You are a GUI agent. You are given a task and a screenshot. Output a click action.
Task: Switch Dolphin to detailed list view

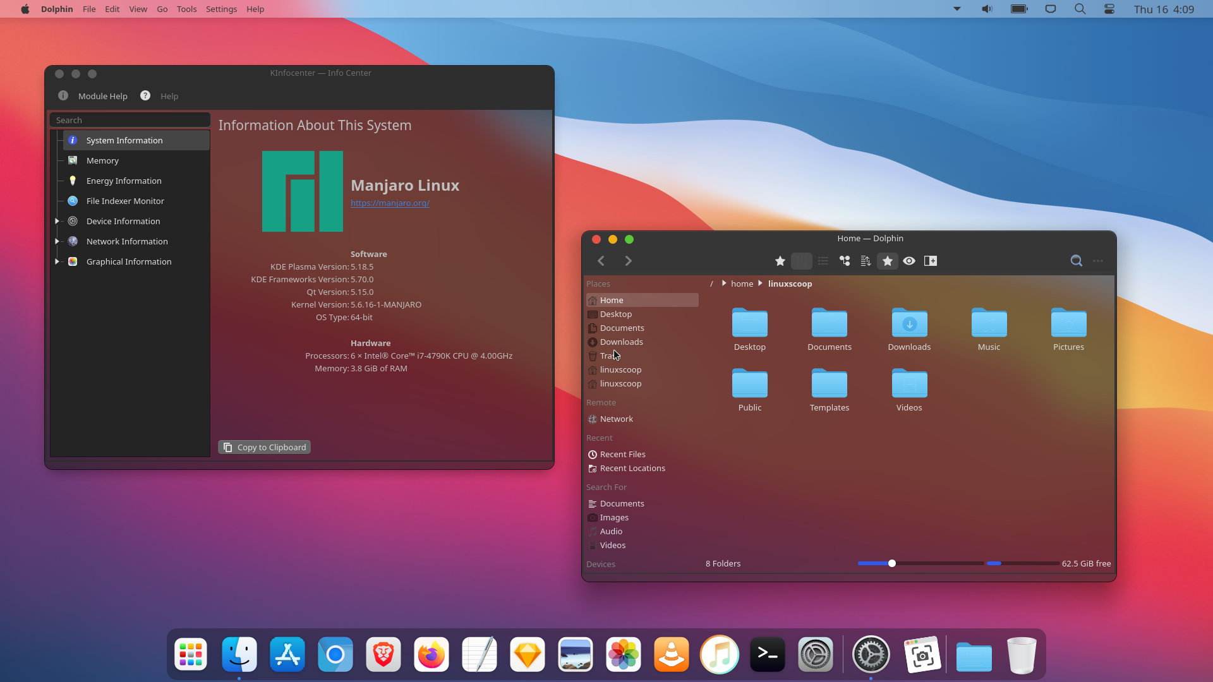click(823, 260)
